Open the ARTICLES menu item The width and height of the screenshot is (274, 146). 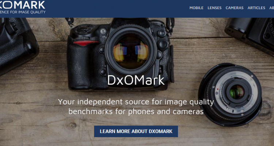(256, 8)
